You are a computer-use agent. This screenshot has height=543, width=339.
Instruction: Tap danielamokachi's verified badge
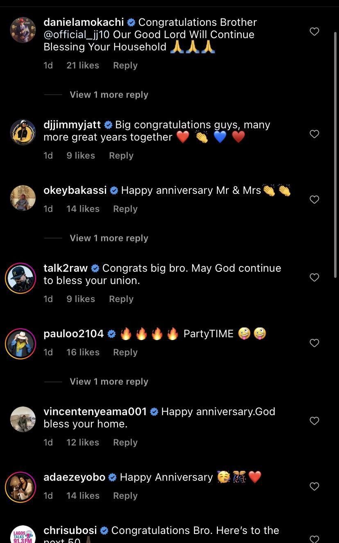click(131, 23)
